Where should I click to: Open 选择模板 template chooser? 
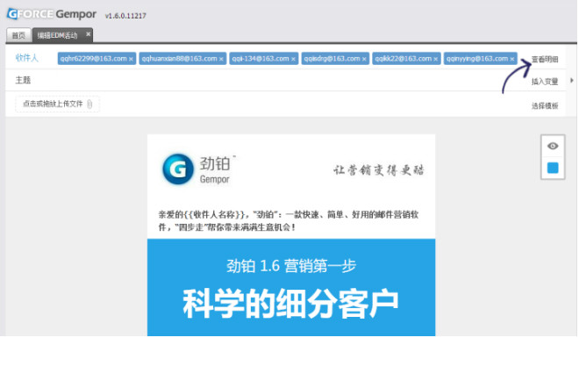click(545, 106)
